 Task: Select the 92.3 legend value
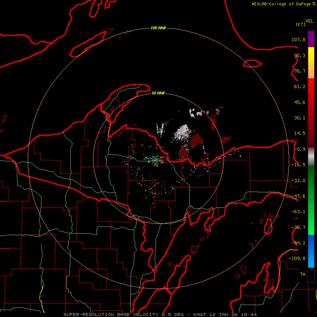pyautogui.click(x=300, y=55)
